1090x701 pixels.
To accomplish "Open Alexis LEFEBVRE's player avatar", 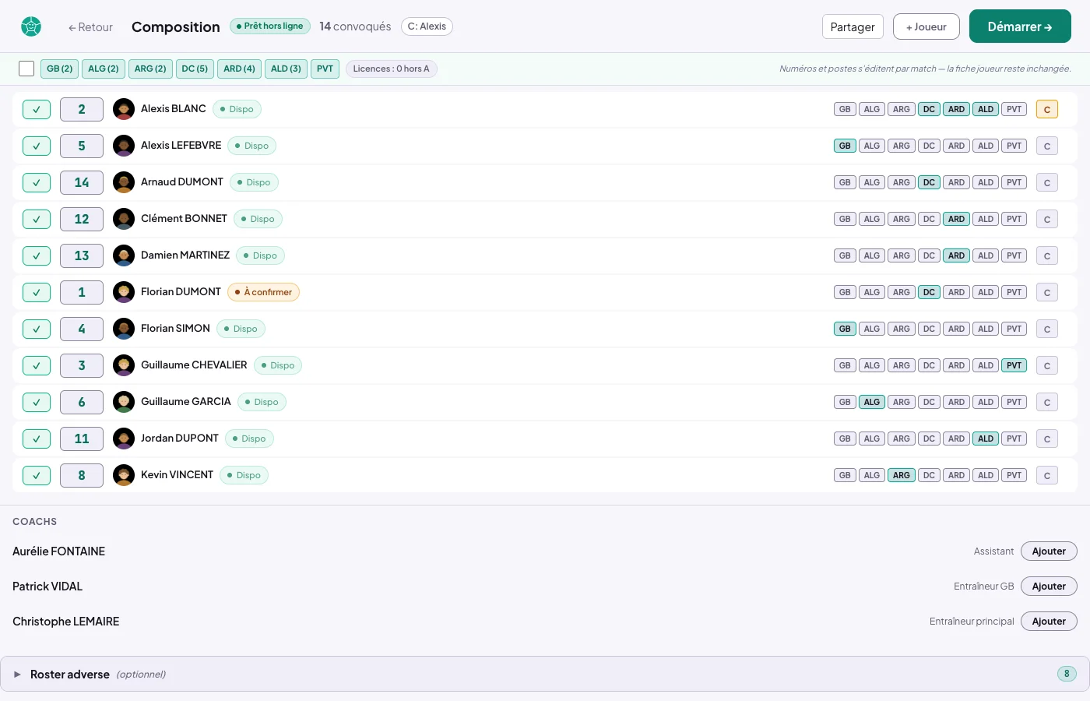I will tap(124, 146).
